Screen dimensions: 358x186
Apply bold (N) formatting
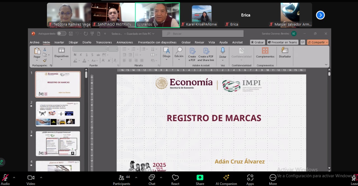[x=75, y=55]
